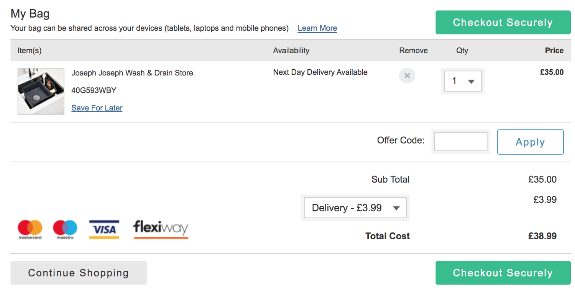
Task: Click the Continue Shopping button
Action: [79, 273]
